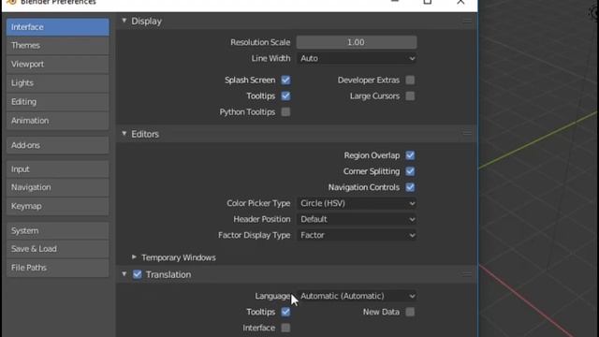Toggle Region Overlap checkbox
Image resolution: width=599 pixels, height=337 pixels.
click(x=410, y=155)
